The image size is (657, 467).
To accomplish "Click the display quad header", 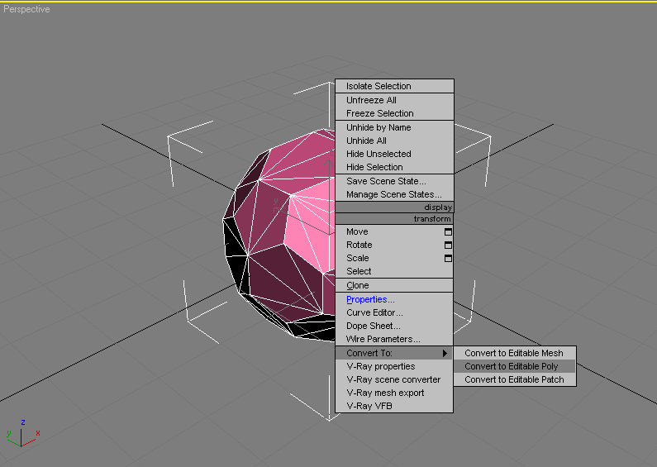I will 394,207.
